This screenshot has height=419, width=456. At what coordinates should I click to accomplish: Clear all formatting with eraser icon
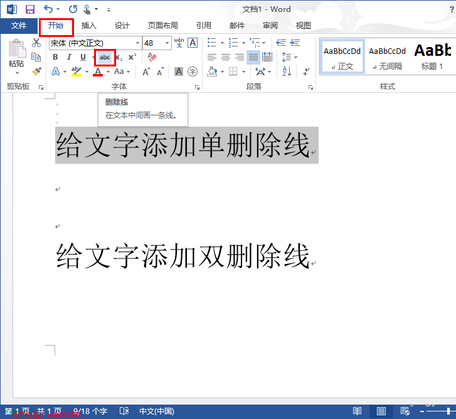coord(152,57)
